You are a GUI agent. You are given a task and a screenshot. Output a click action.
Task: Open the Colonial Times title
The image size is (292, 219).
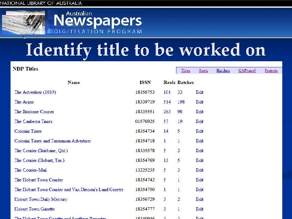tap(28, 131)
